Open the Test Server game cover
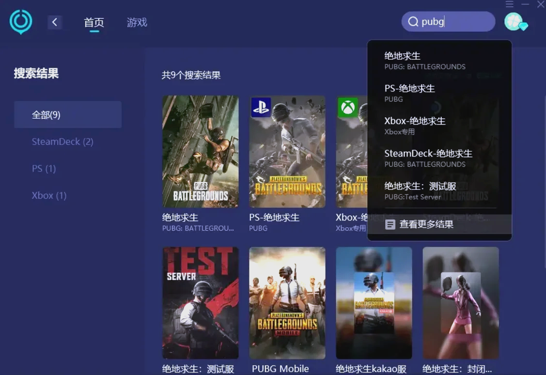This screenshot has height=375, width=546. pos(201,303)
